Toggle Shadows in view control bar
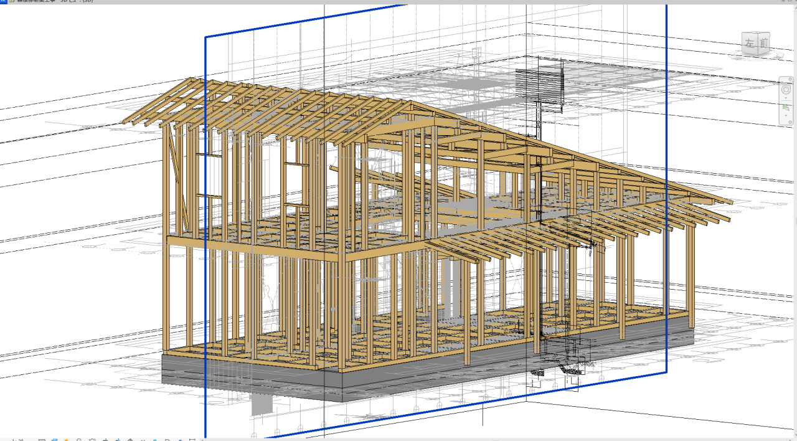The image size is (797, 441). tap(79, 440)
